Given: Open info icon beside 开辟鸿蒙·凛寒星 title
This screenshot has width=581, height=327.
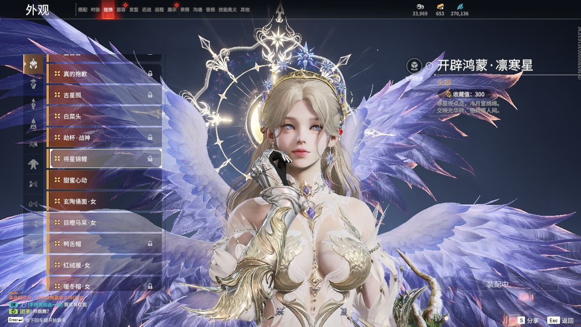Looking at the screenshot, I should (x=429, y=66).
